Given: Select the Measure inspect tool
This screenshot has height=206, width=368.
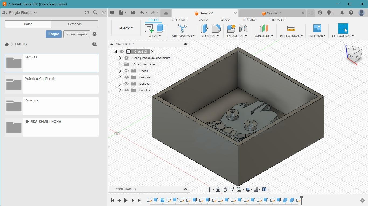Looking at the screenshot, I should pos(291,28).
